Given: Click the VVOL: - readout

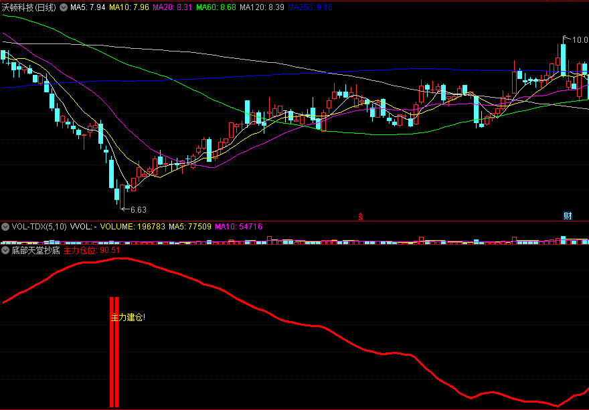Looking at the screenshot, I should (84, 226).
